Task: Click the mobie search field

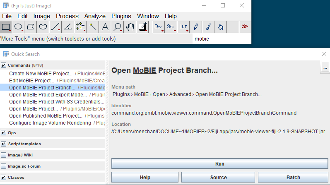Action: point(222,39)
